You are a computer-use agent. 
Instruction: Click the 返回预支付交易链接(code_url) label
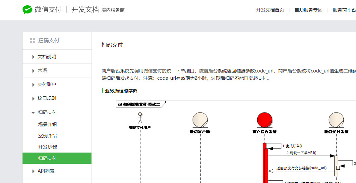coord(302,168)
